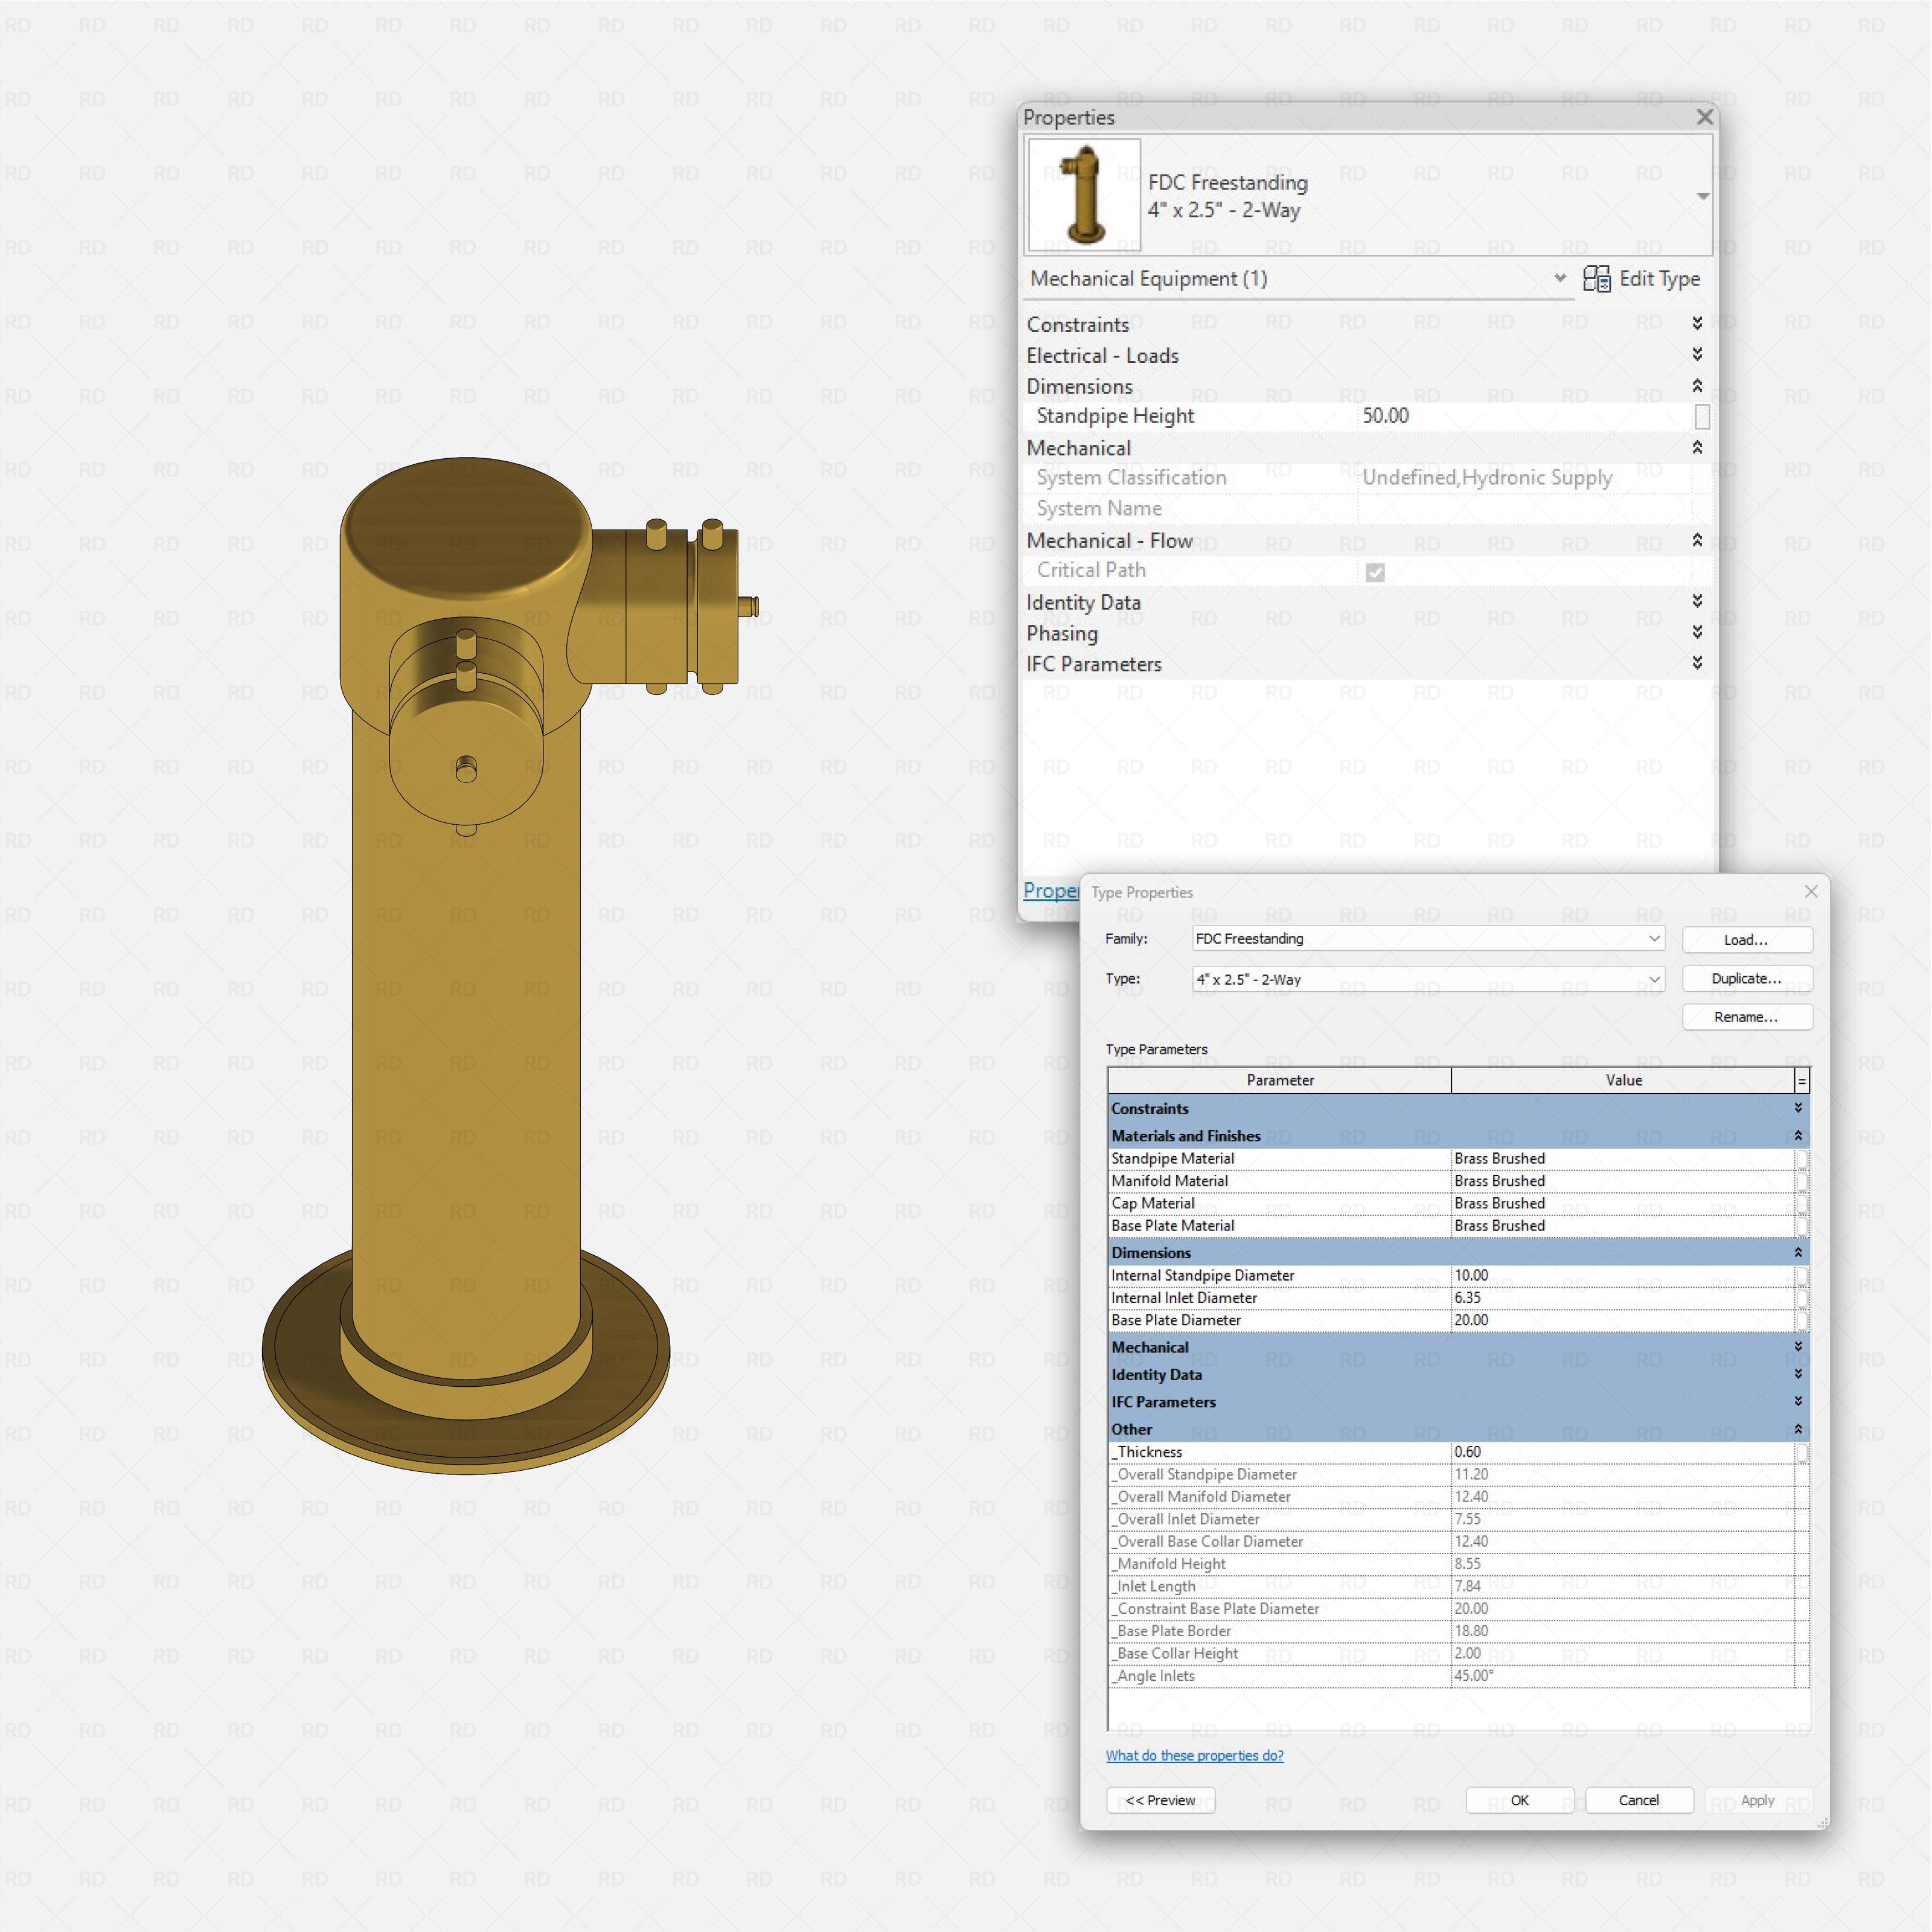Select the _Overall Standpipe Diameter row
The image size is (1932, 1932).
tap(1459, 1474)
